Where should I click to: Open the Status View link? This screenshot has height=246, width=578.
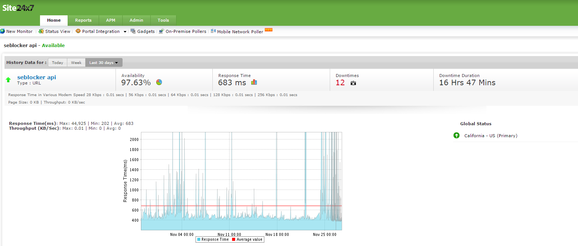tap(58, 31)
